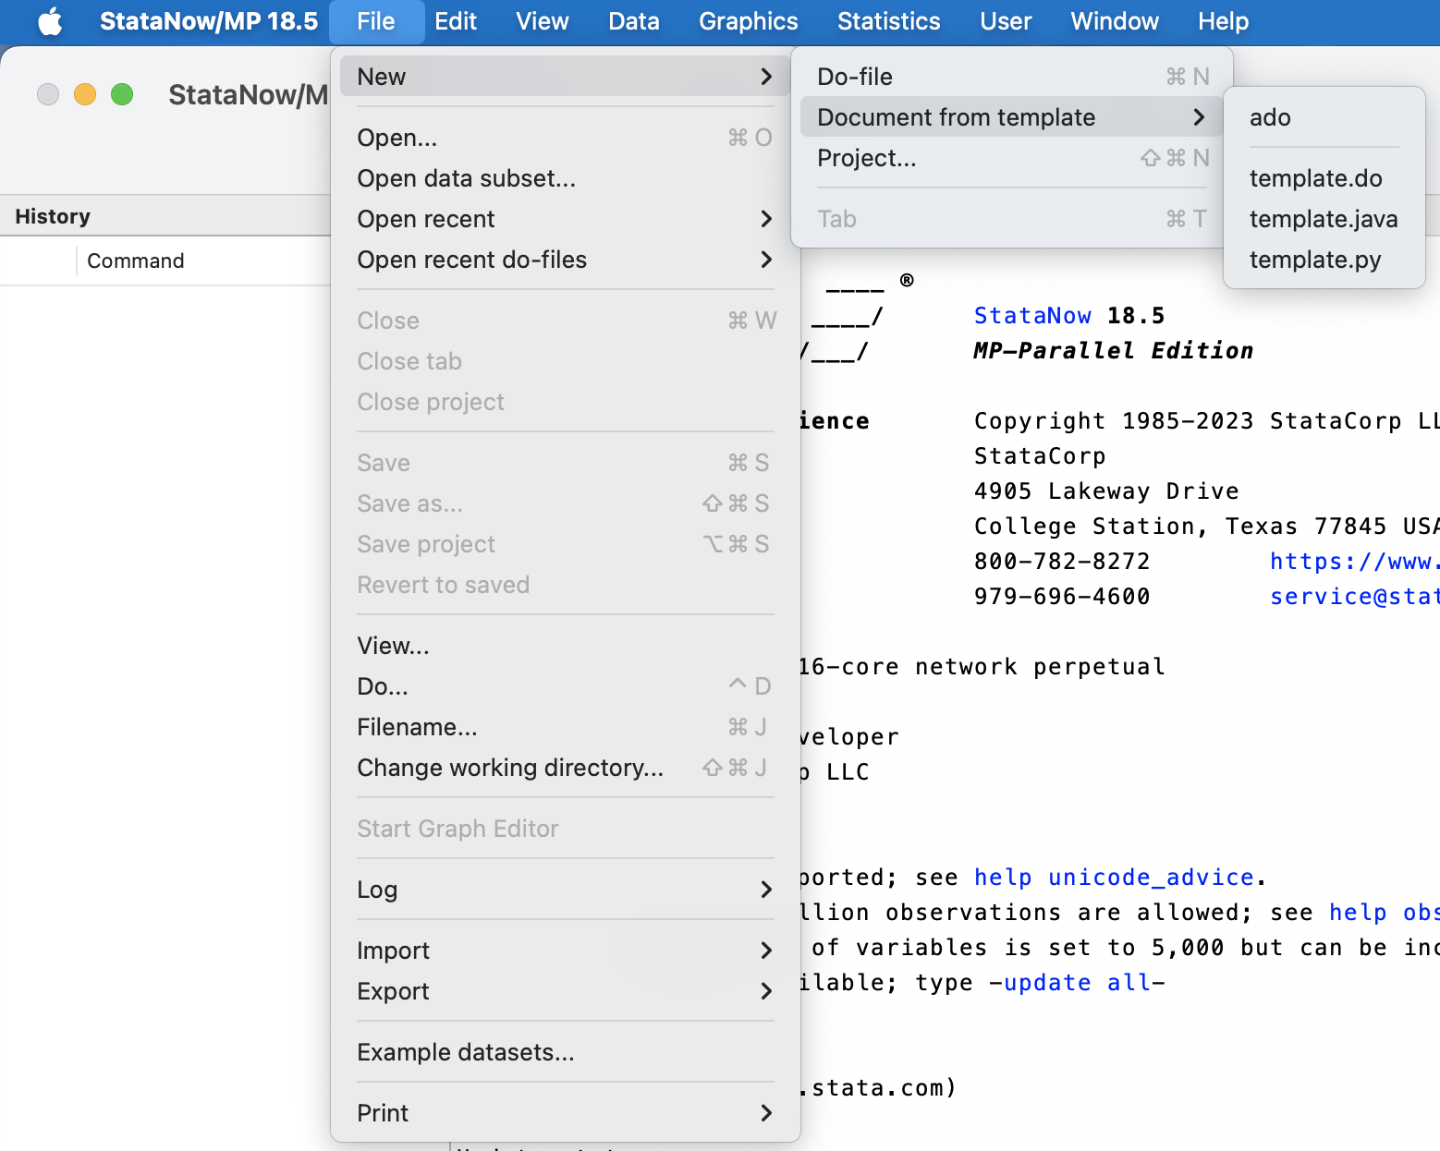Open the update all link
1440x1151 pixels.
[1078, 982]
